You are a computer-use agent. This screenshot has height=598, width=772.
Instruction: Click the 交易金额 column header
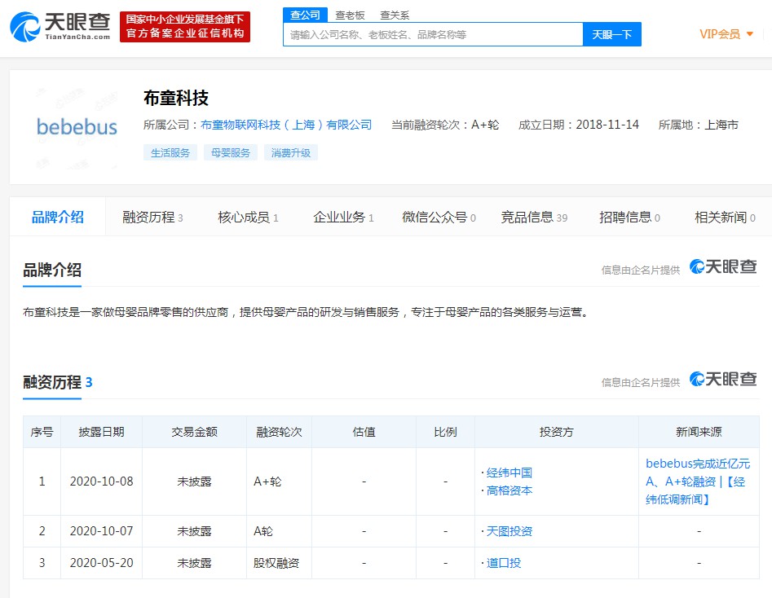(195, 432)
